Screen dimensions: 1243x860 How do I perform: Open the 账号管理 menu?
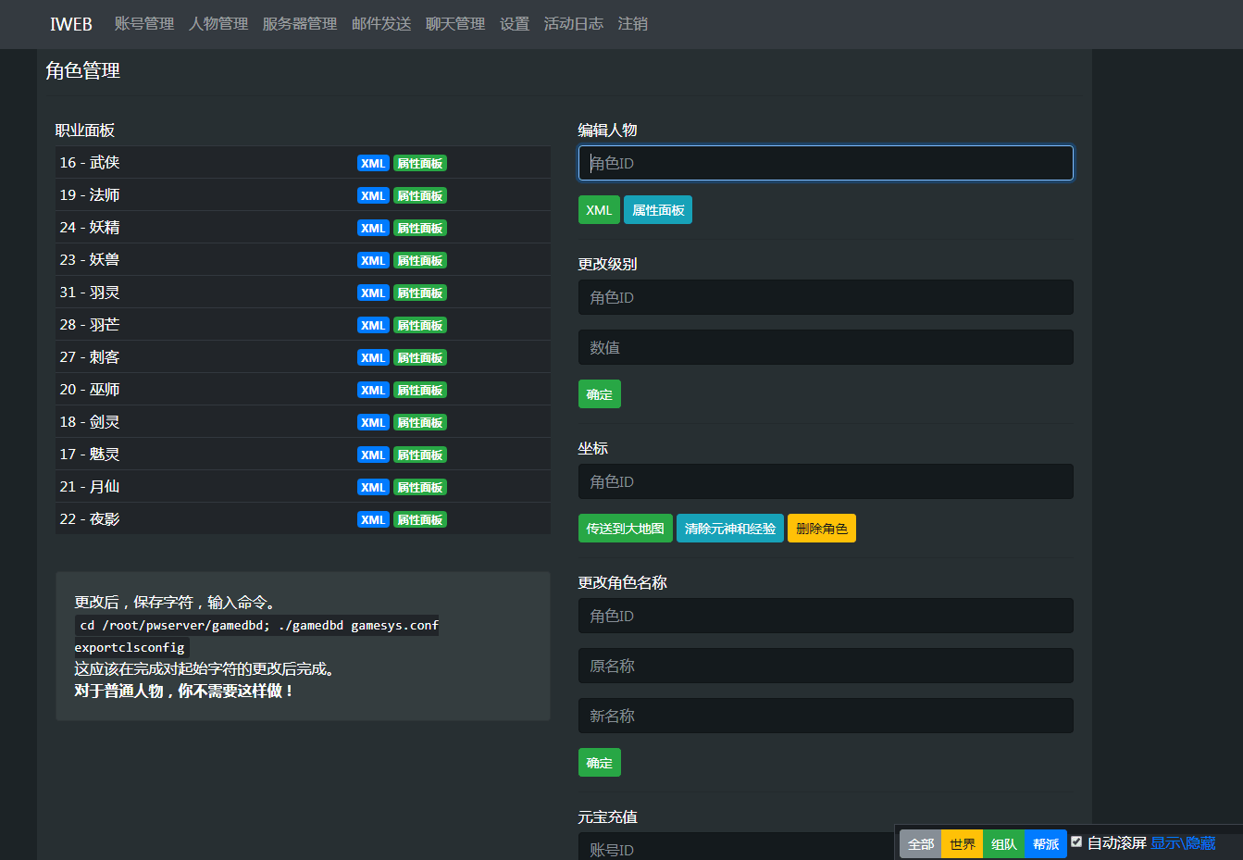pos(144,24)
